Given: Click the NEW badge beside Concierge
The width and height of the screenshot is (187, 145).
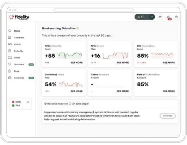Looking at the screenshot, I should [31, 78].
